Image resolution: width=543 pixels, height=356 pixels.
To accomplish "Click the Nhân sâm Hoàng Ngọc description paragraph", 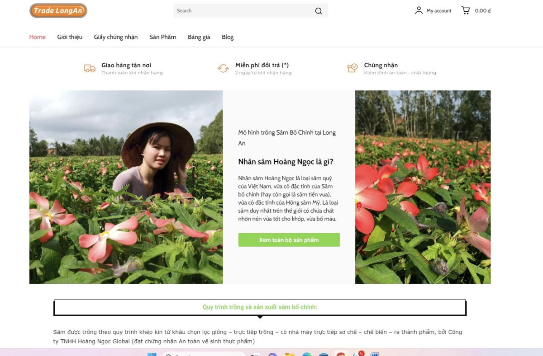I will [288, 198].
